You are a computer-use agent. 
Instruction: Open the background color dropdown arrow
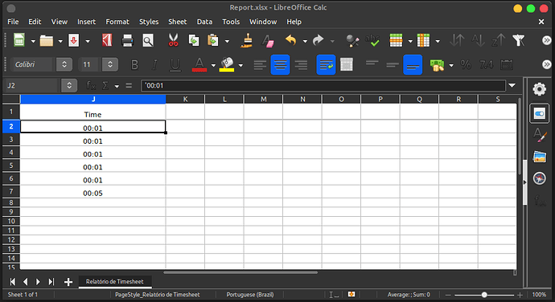click(x=240, y=65)
